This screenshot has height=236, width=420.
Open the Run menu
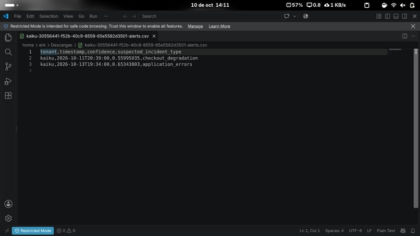pyautogui.click(x=93, y=16)
